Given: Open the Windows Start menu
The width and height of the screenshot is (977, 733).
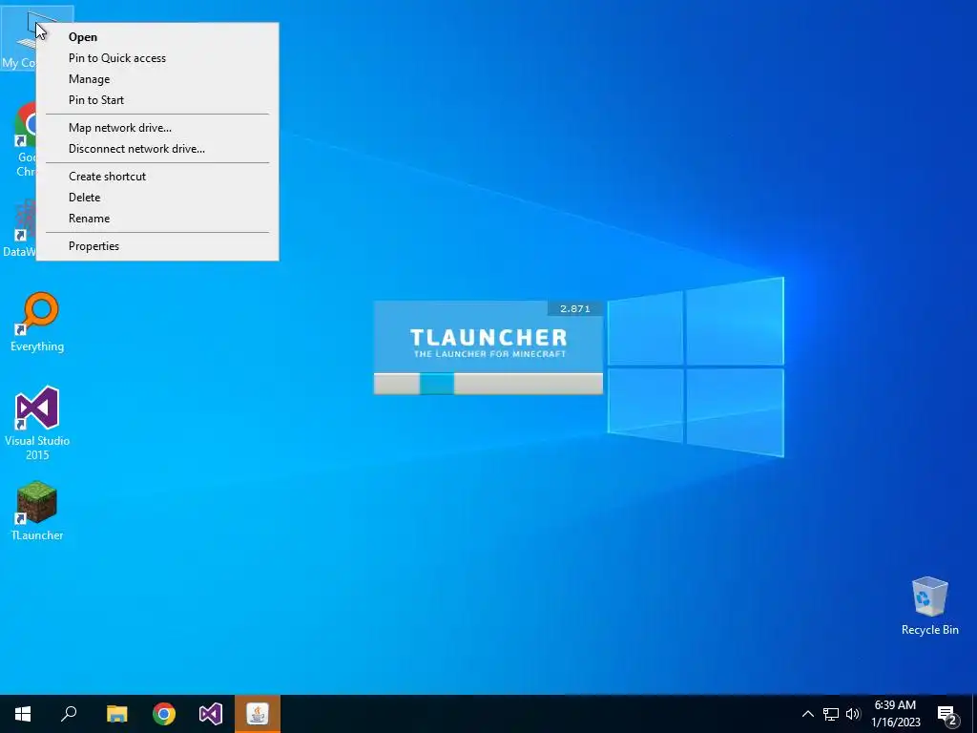Looking at the screenshot, I should (x=23, y=714).
